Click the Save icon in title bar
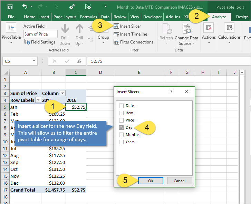Viewport: 251px width, 204px height. click(x=10, y=7)
